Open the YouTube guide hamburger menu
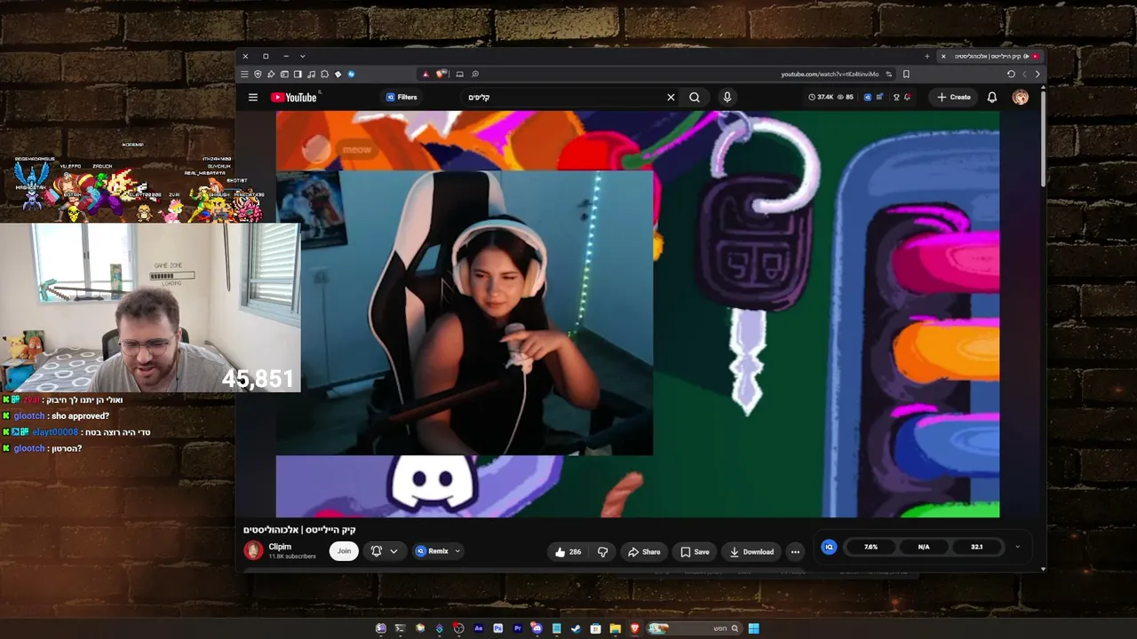This screenshot has width=1137, height=639. pyautogui.click(x=253, y=98)
